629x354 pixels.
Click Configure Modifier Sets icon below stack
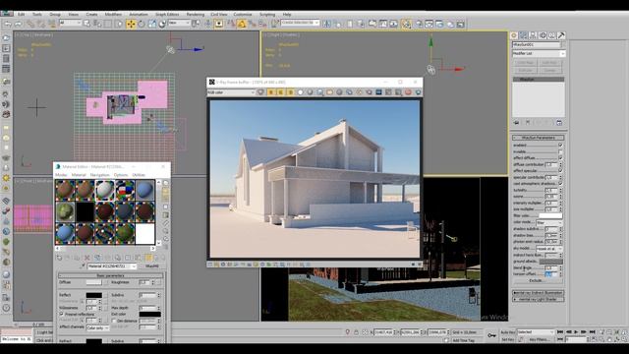click(x=559, y=123)
